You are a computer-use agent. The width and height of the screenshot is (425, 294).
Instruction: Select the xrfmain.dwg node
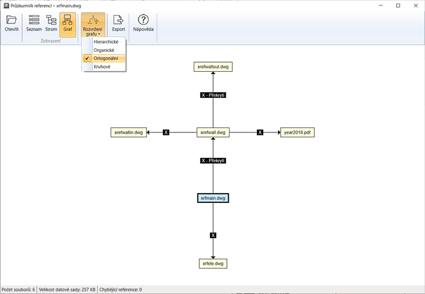[x=213, y=198]
